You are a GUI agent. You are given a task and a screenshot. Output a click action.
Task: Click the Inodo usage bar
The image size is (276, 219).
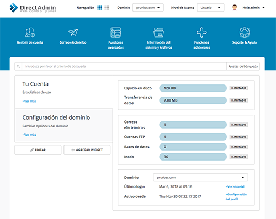coord(193,157)
